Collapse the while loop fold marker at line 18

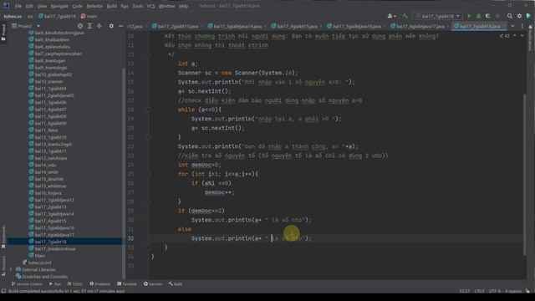149,110
